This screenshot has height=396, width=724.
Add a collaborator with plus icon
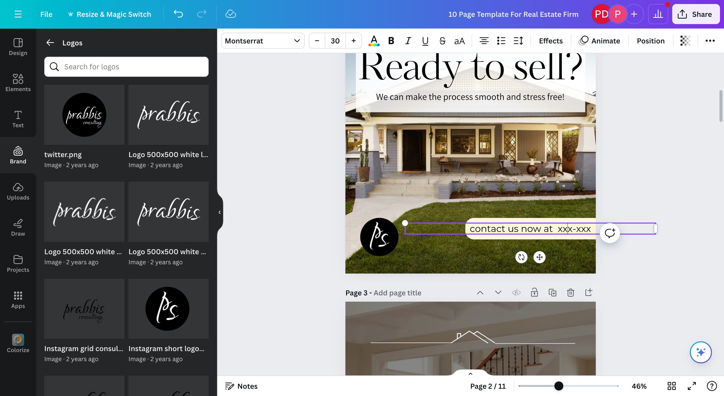coord(634,14)
